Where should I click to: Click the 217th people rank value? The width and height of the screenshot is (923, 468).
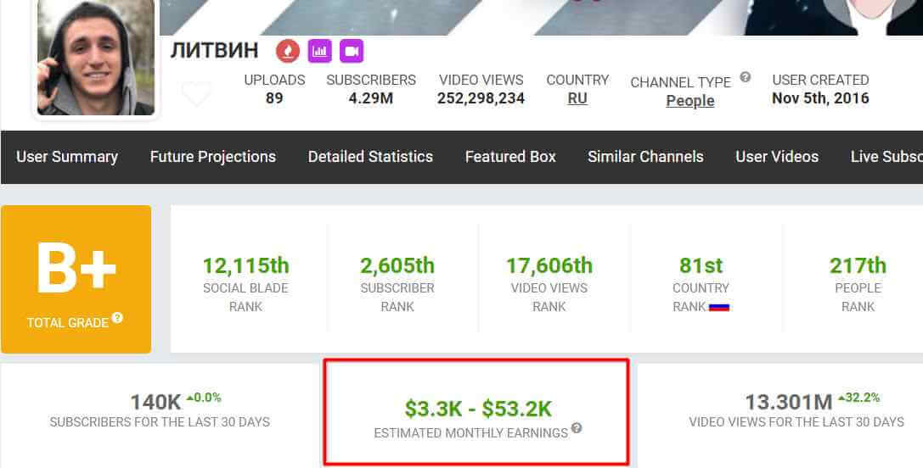[858, 265]
